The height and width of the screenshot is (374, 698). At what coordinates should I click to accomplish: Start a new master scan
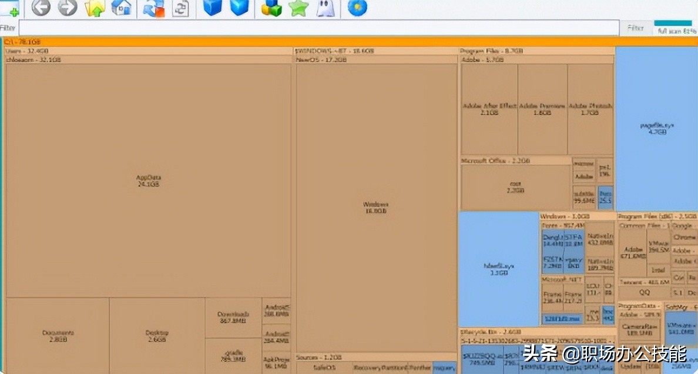pos(154,8)
